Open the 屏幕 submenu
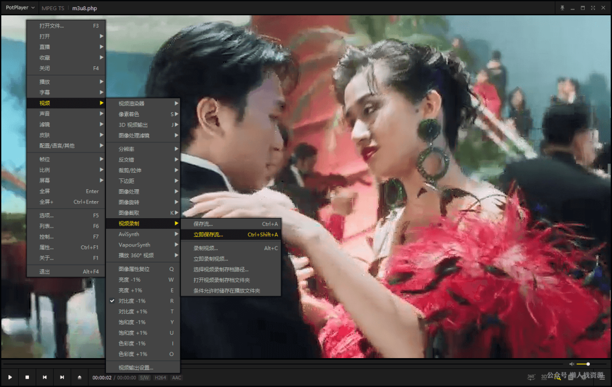 click(66, 181)
